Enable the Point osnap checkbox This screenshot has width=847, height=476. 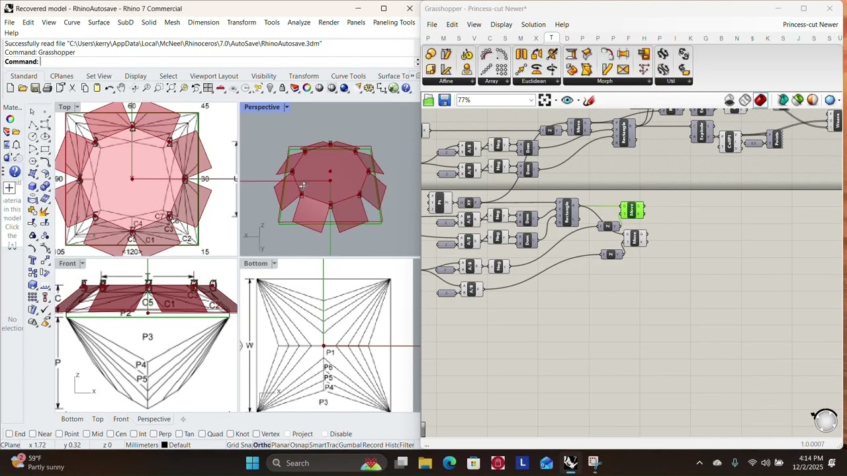[59, 434]
